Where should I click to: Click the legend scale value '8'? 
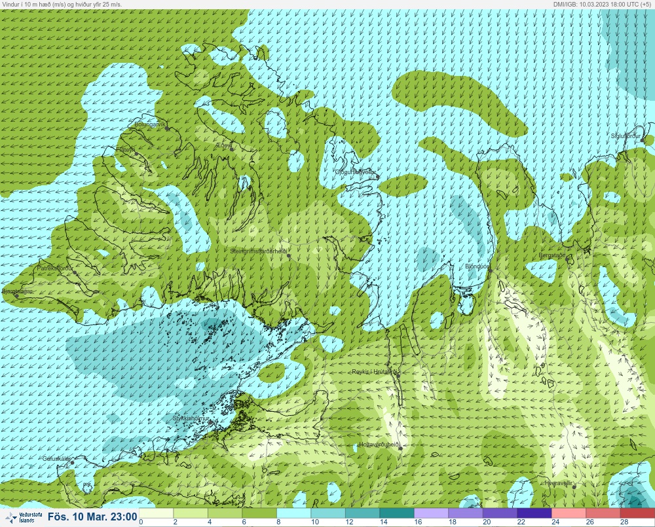click(x=278, y=522)
